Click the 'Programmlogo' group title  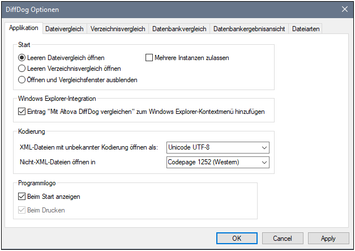tap(37, 183)
